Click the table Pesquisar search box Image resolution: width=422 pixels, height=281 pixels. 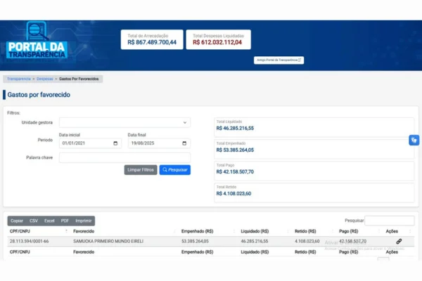pyautogui.click(x=390, y=221)
